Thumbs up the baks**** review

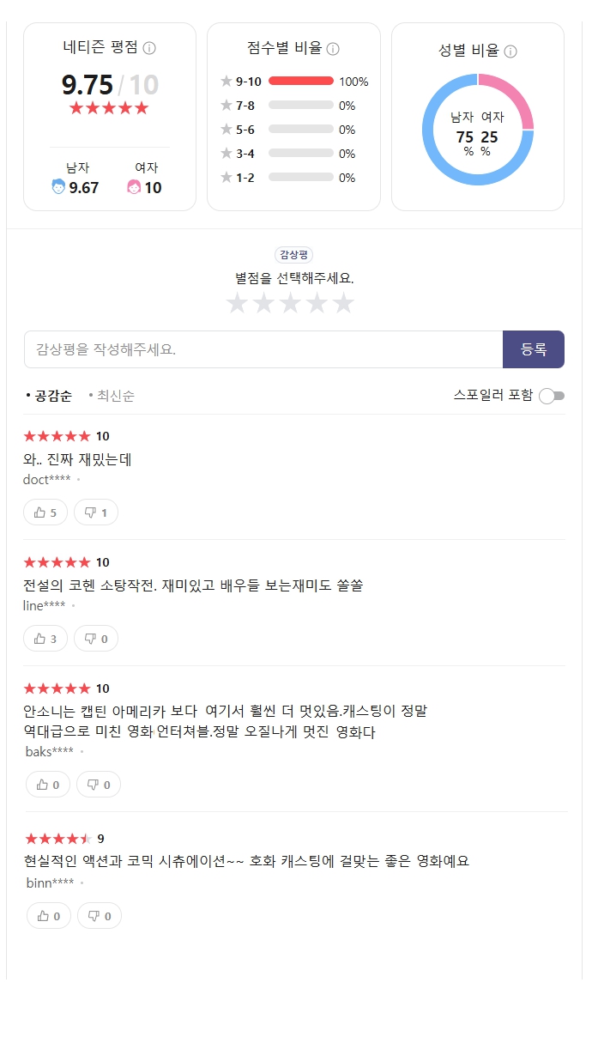pos(48,785)
